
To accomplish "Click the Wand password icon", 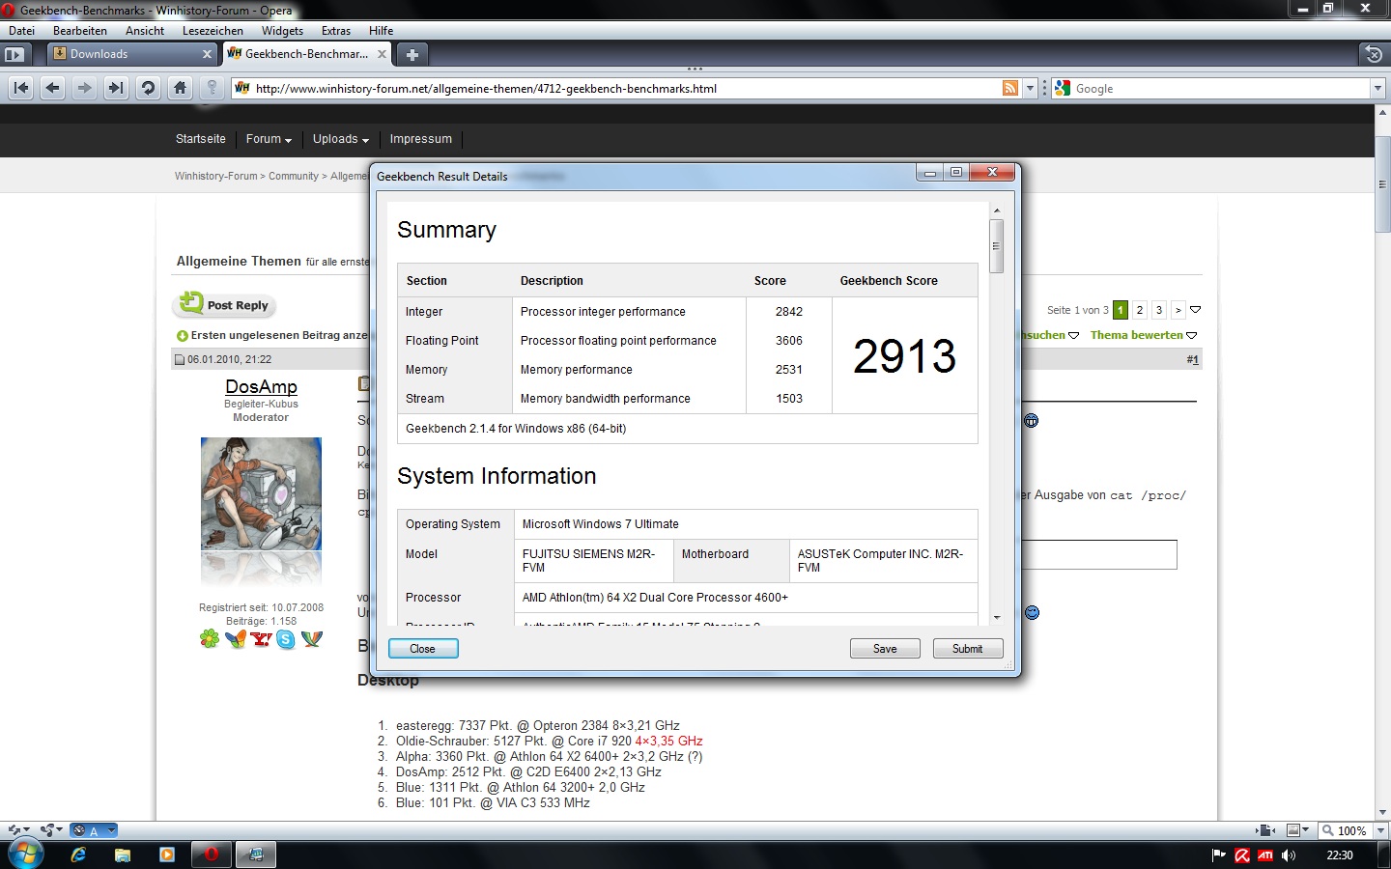I will tap(212, 88).
